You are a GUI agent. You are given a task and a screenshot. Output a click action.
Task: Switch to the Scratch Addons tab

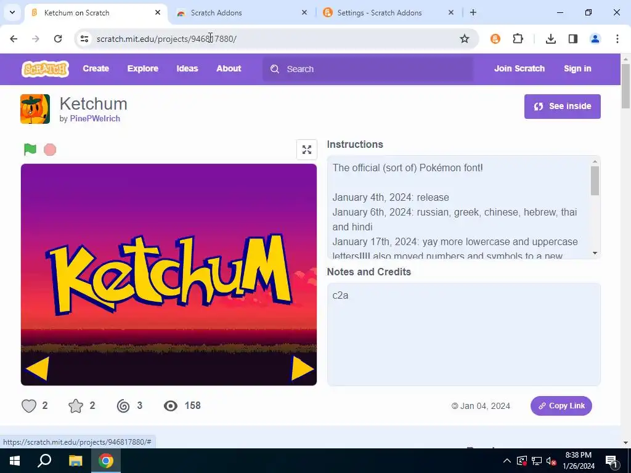pyautogui.click(x=242, y=13)
